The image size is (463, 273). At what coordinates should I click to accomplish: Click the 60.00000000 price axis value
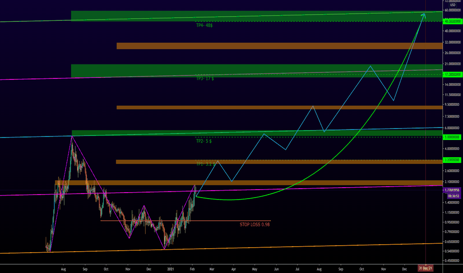(x=453, y=10)
